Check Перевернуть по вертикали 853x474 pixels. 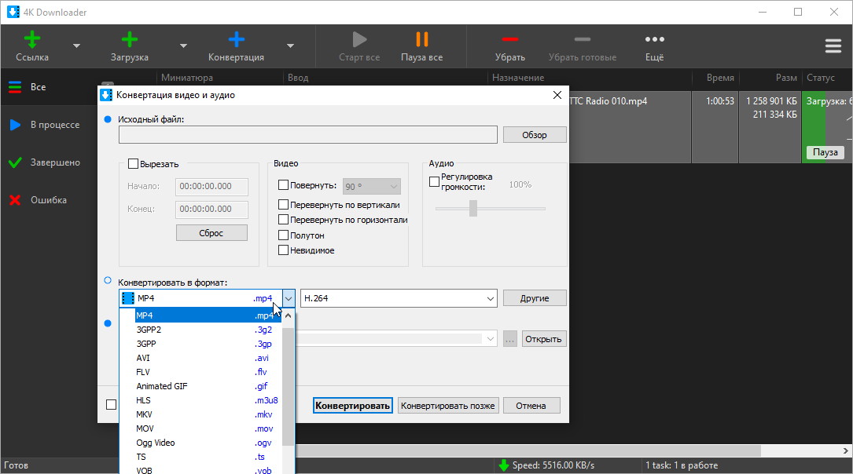pos(284,205)
